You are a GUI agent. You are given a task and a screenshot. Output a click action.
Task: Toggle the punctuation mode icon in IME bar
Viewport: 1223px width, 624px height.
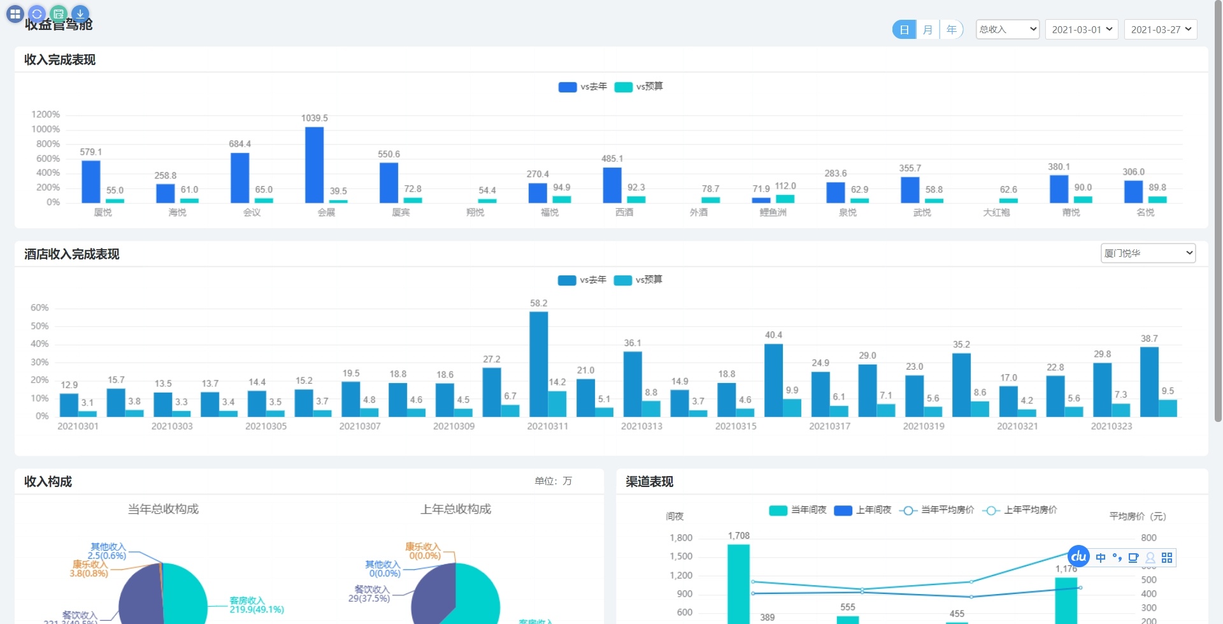coord(1117,558)
